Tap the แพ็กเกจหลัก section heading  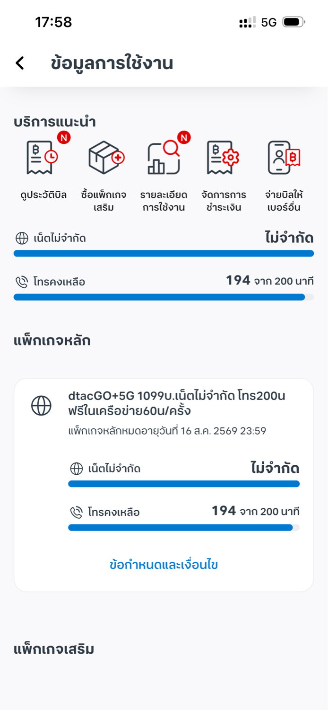pos(52,341)
